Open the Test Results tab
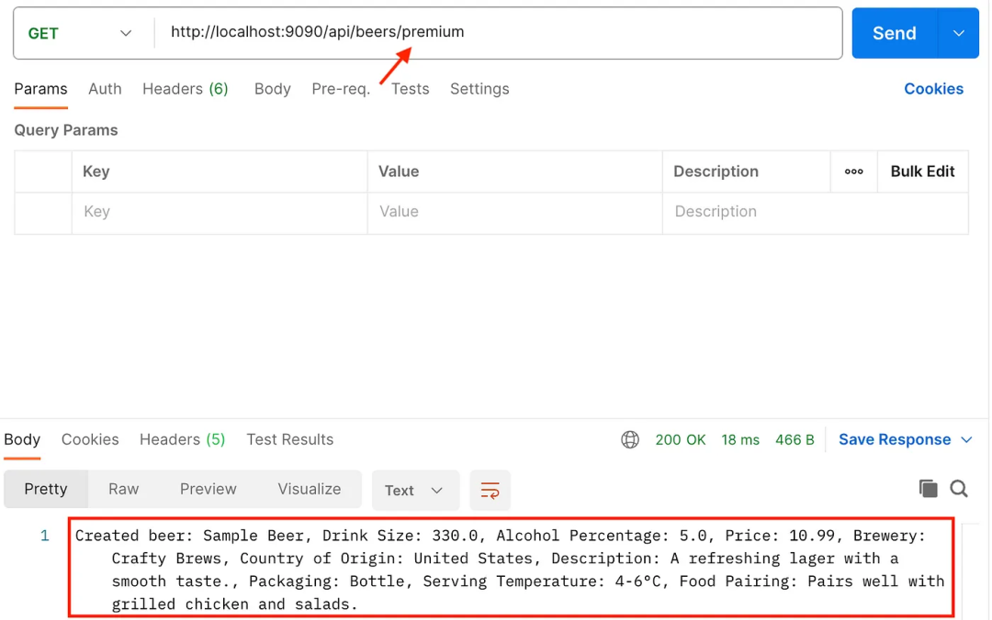992x620 pixels. click(x=289, y=440)
